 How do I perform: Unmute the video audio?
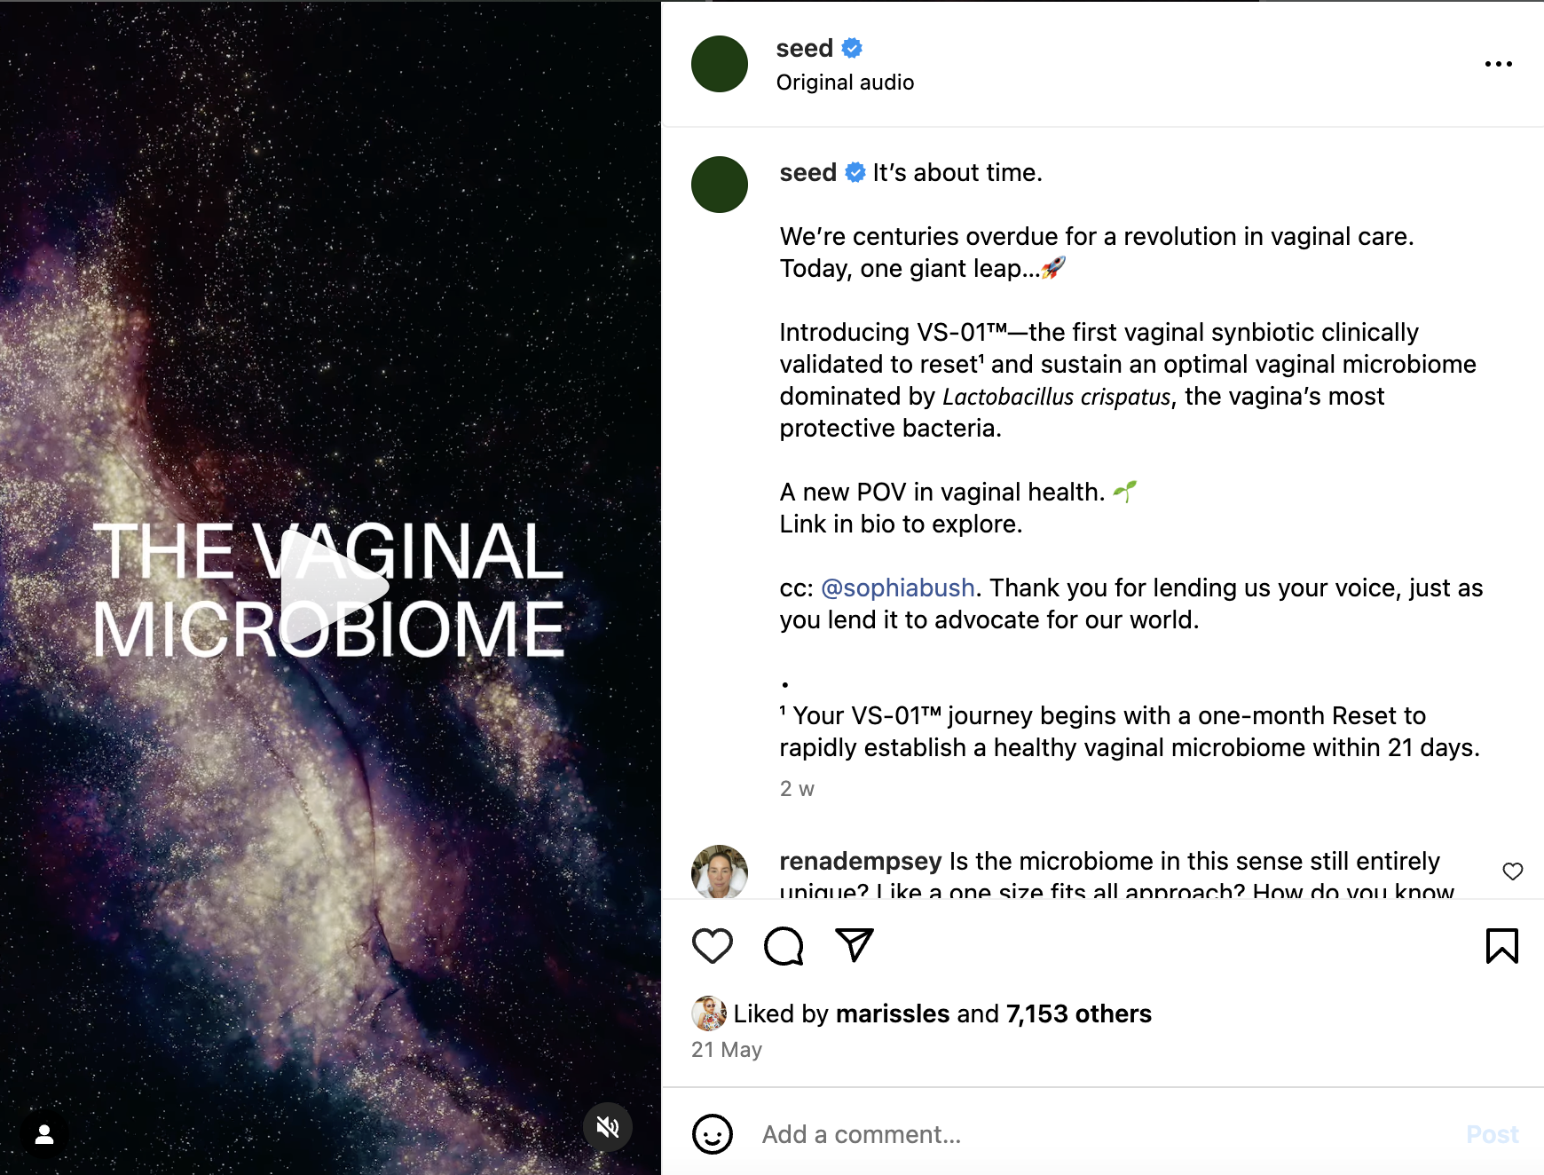tap(608, 1127)
